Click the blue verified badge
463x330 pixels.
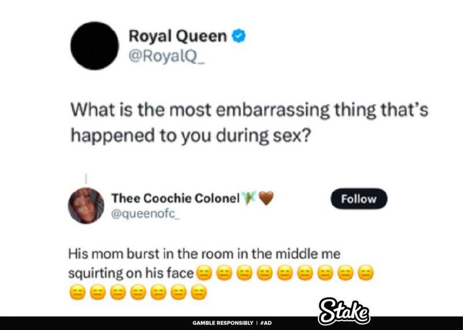(238, 36)
